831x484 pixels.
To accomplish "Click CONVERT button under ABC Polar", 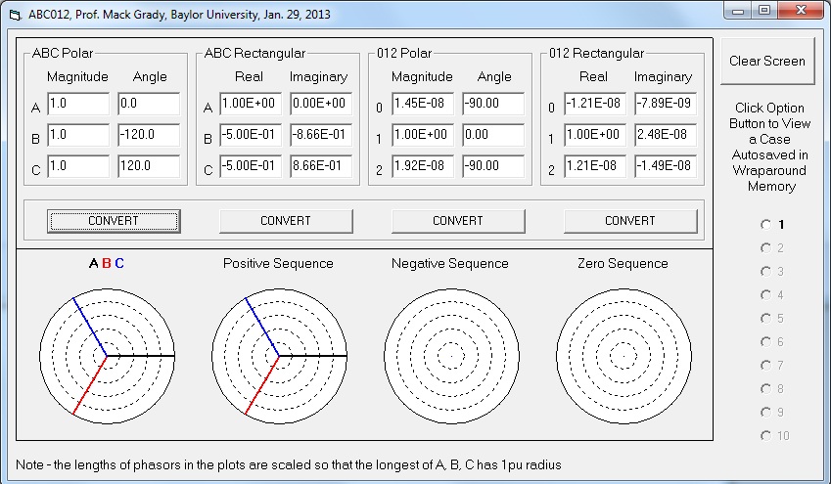I will click(114, 221).
